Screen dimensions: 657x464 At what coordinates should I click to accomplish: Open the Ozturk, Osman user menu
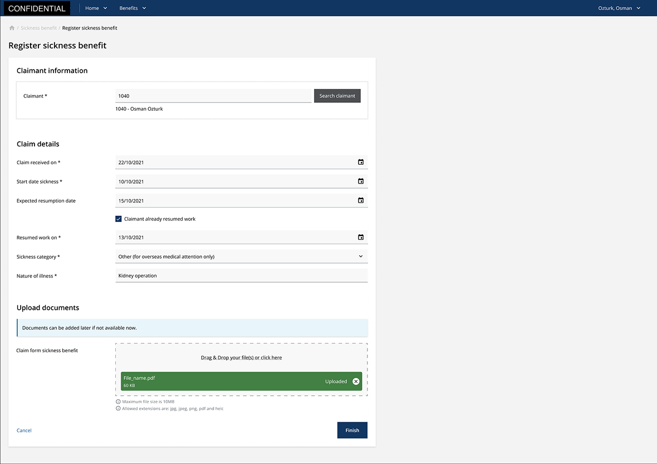619,8
